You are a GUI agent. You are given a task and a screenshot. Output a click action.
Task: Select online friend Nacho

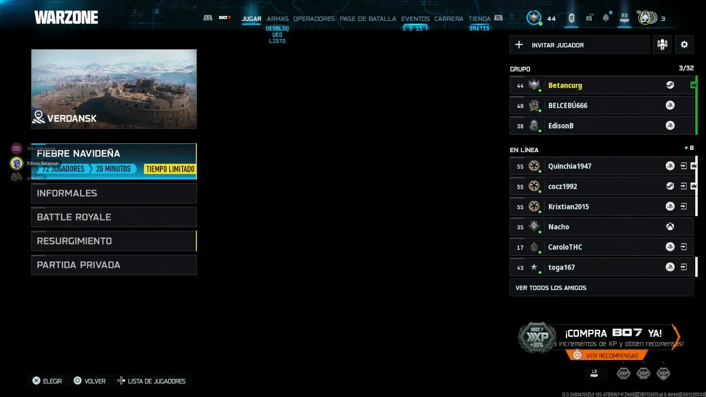coord(601,227)
